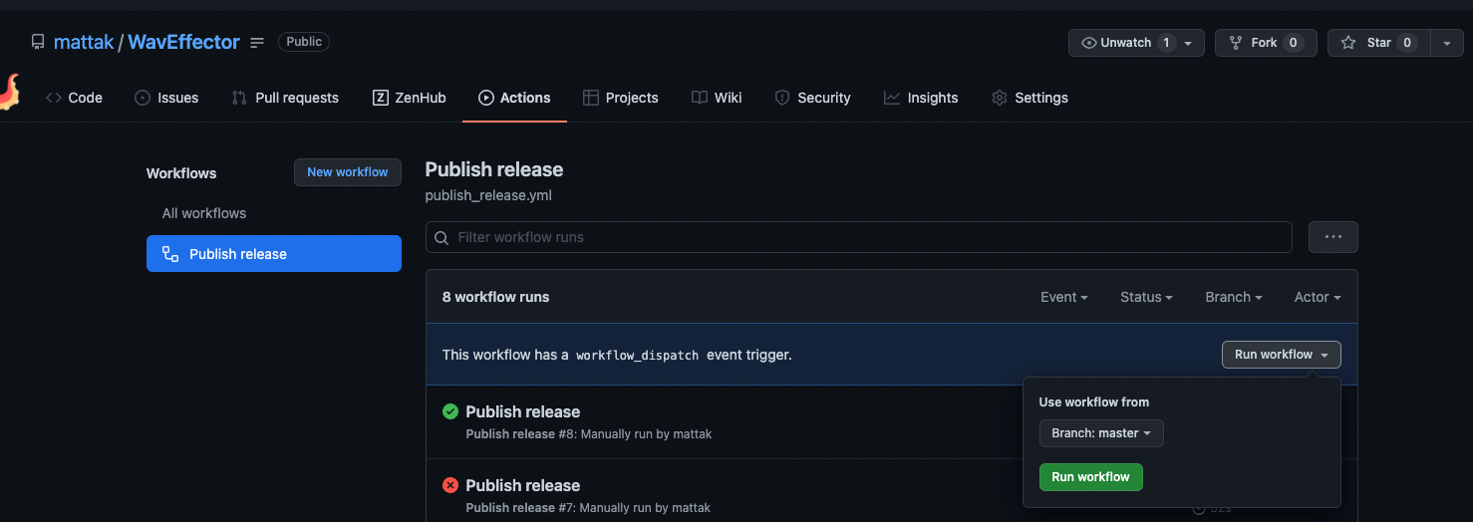
Task: Click the star icon in Star button
Action: pyautogui.click(x=1348, y=43)
